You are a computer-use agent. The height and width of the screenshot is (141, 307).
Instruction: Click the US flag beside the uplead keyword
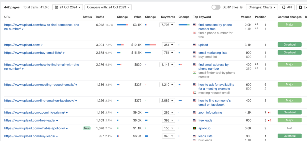coord(195,45)
